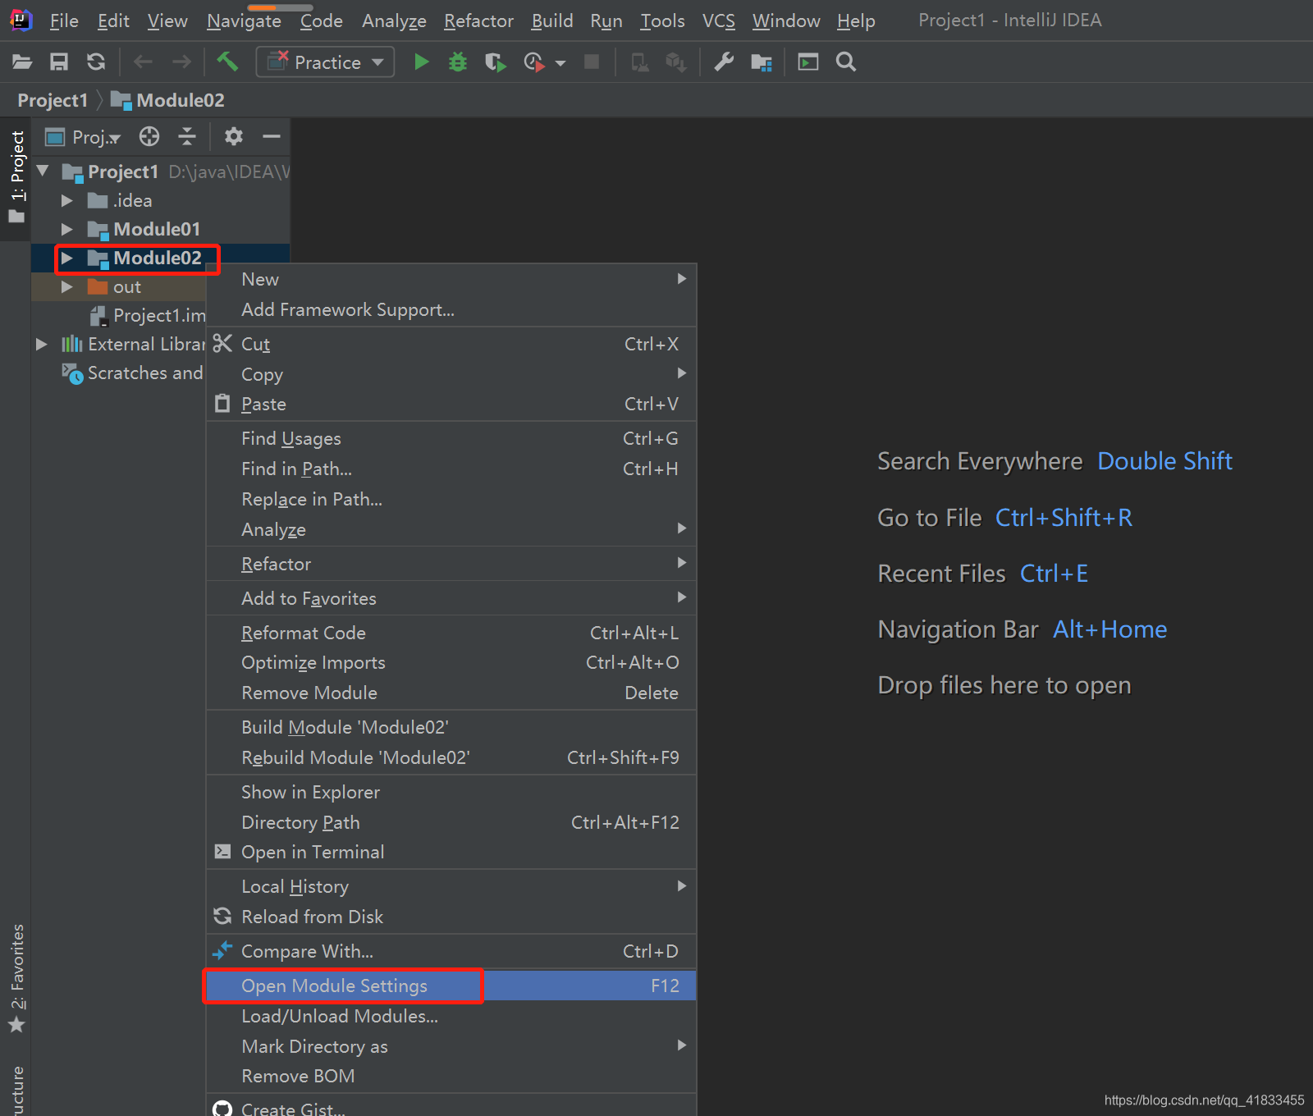The height and width of the screenshot is (1116, 1313).
Task: Click the Synchronize reload toolbar icon
Action: tap(96, 62)
